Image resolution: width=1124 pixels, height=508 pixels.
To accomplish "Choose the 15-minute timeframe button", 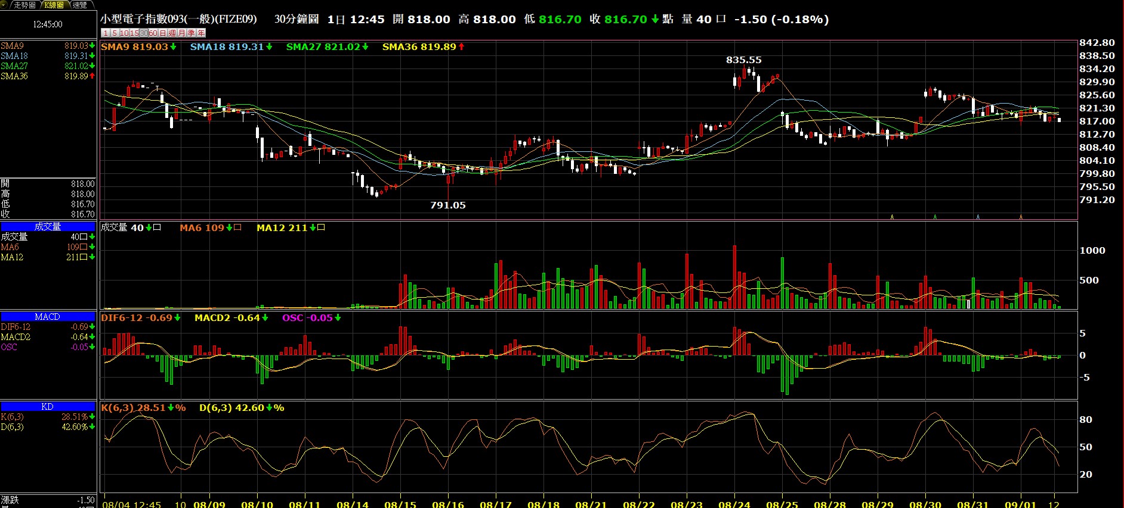I will [134, 33].
